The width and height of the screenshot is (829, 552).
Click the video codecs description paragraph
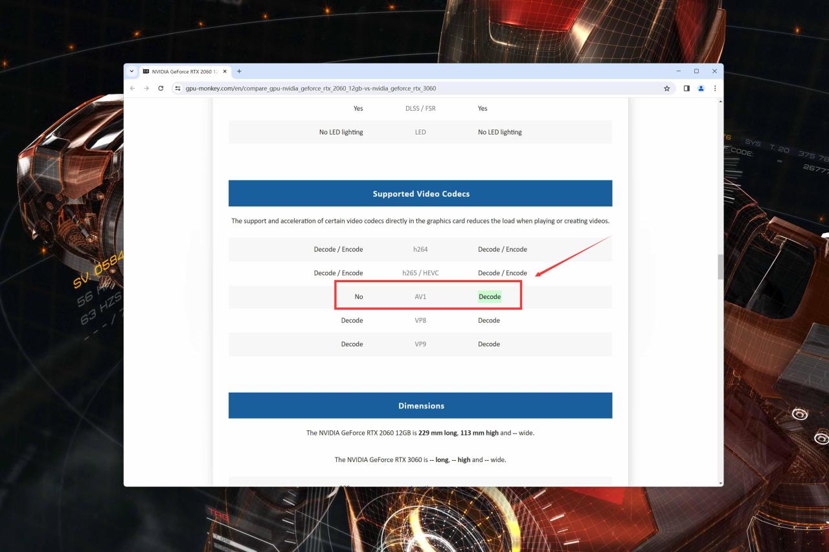tap(420, 221)
